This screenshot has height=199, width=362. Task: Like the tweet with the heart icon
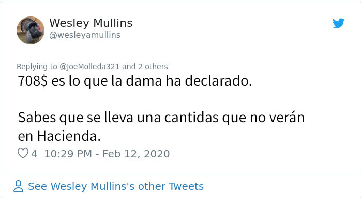coord(23,153)
